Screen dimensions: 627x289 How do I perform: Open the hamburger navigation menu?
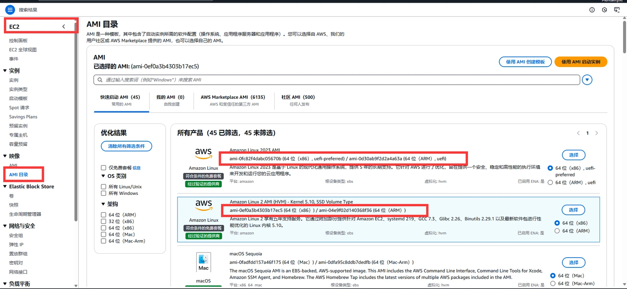pos(10,10)
